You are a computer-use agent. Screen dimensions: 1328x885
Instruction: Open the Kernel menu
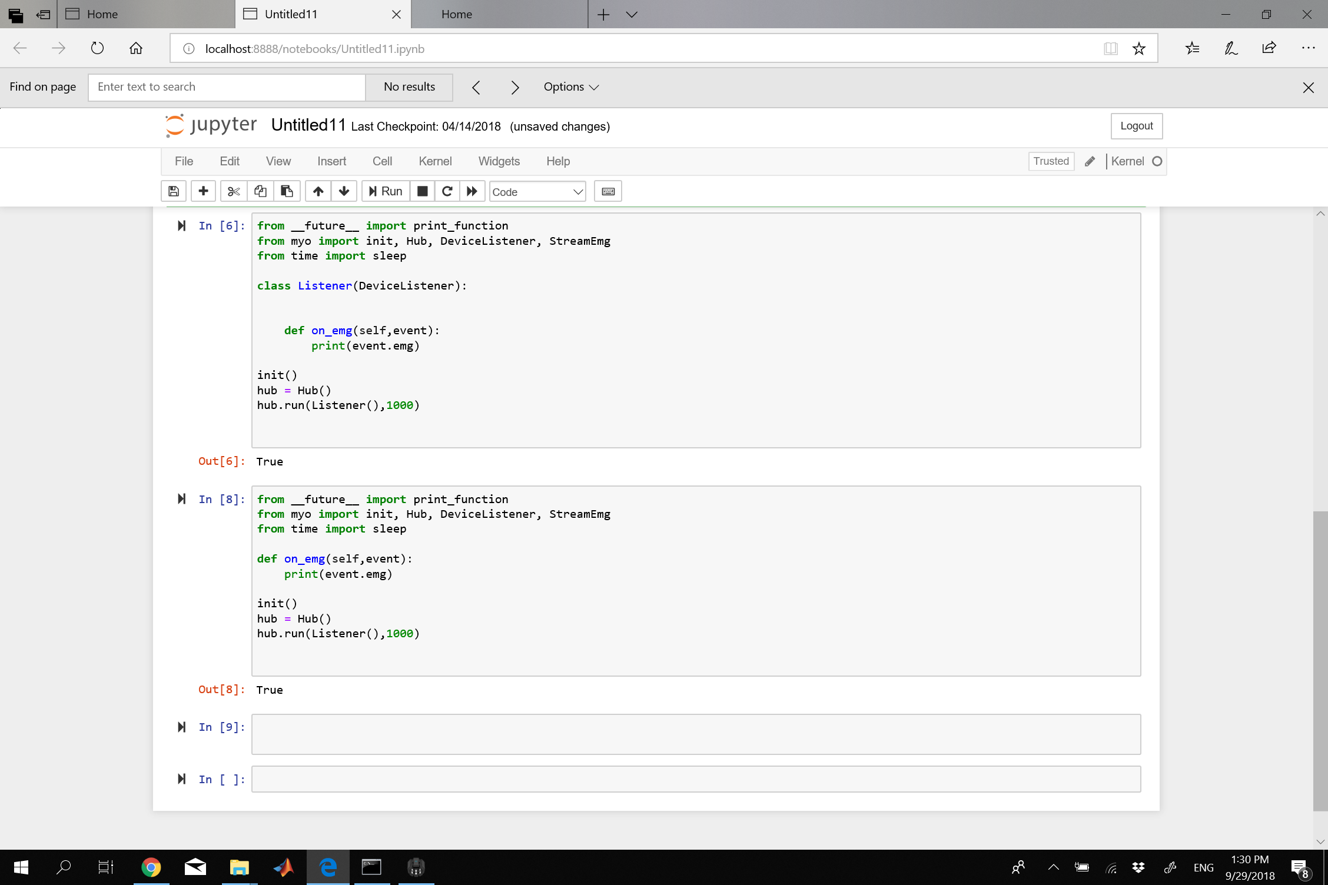click(x=435, y=161)
